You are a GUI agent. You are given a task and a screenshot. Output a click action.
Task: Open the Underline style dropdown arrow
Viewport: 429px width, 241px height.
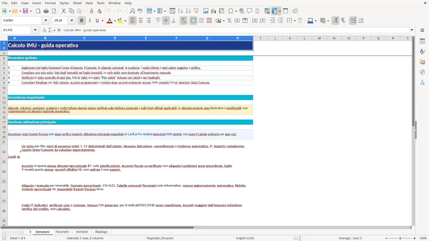[x=103, y=21]
